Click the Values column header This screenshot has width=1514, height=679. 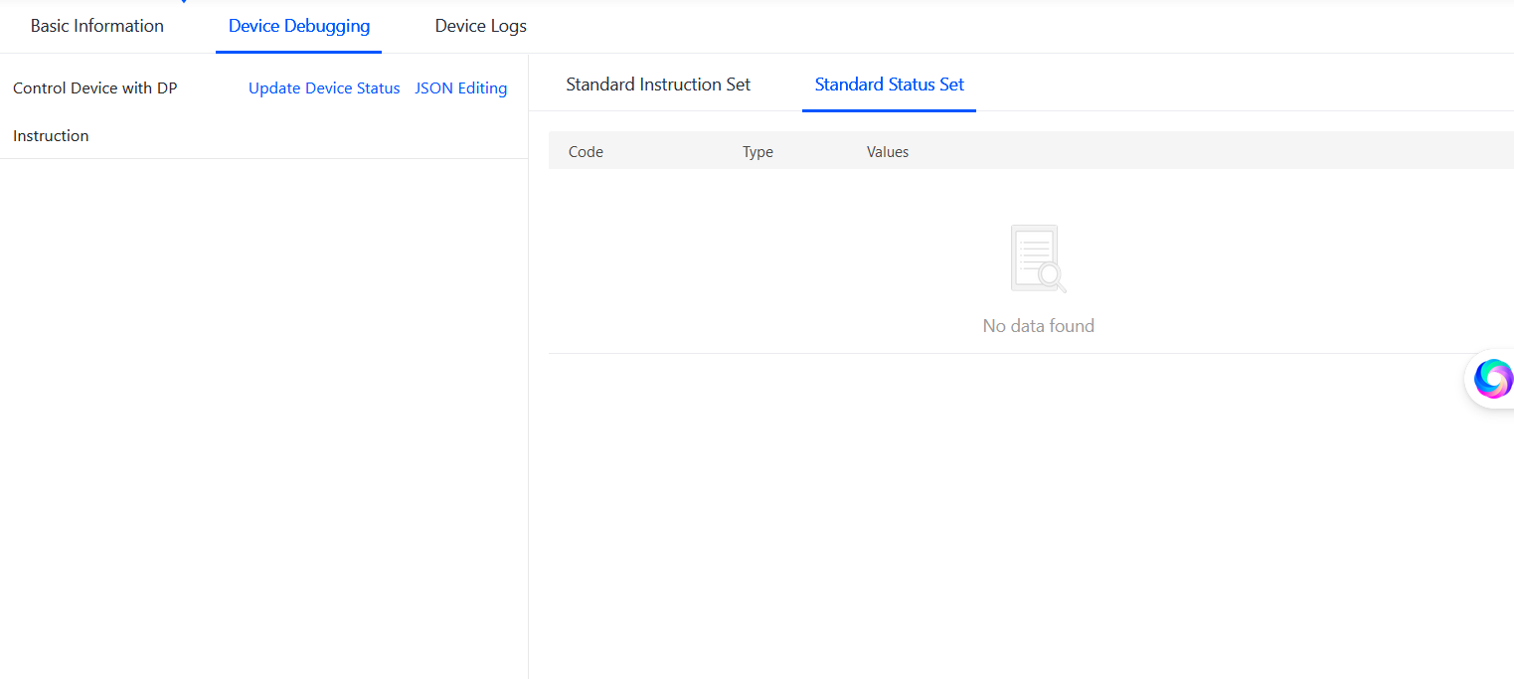[x=888, y=152]
